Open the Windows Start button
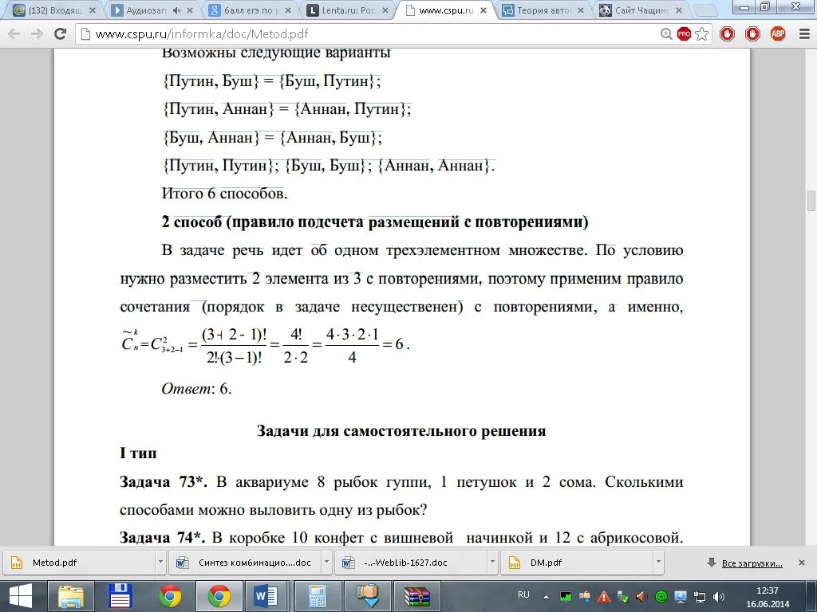Image resolution: width=817 pixels, height=612 pixels. [21, 596]
